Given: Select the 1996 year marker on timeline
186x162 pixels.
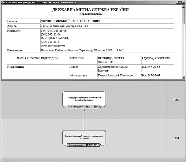Looking at the screenshot, I should pyautogui.click(x=176, y=100).
